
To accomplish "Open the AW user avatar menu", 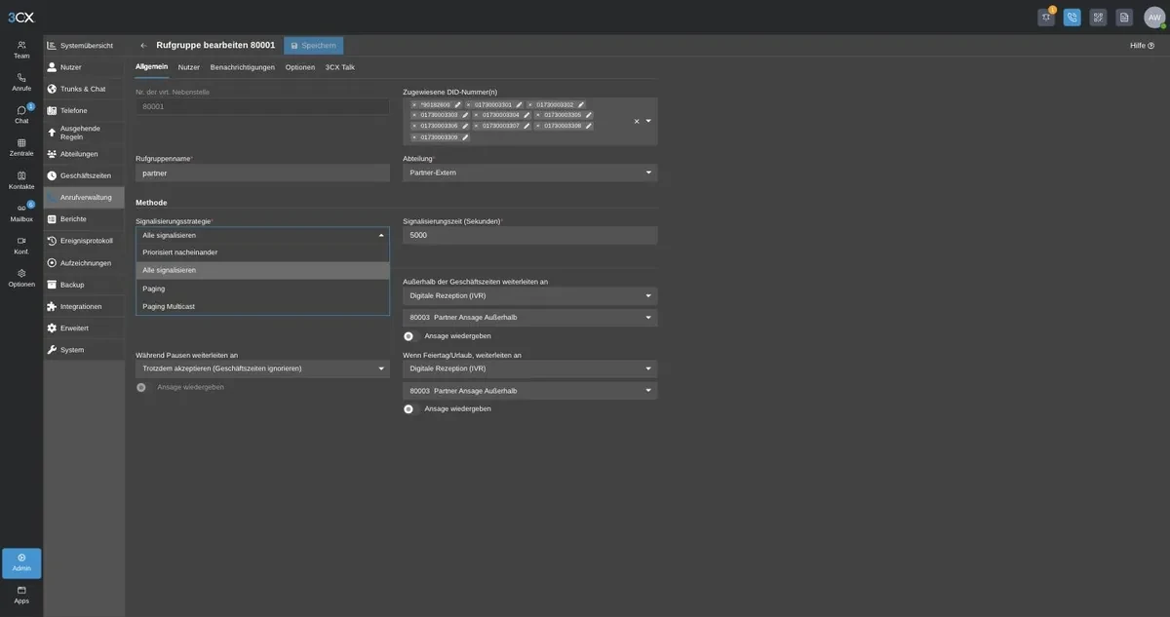I will coord(1154,17).
